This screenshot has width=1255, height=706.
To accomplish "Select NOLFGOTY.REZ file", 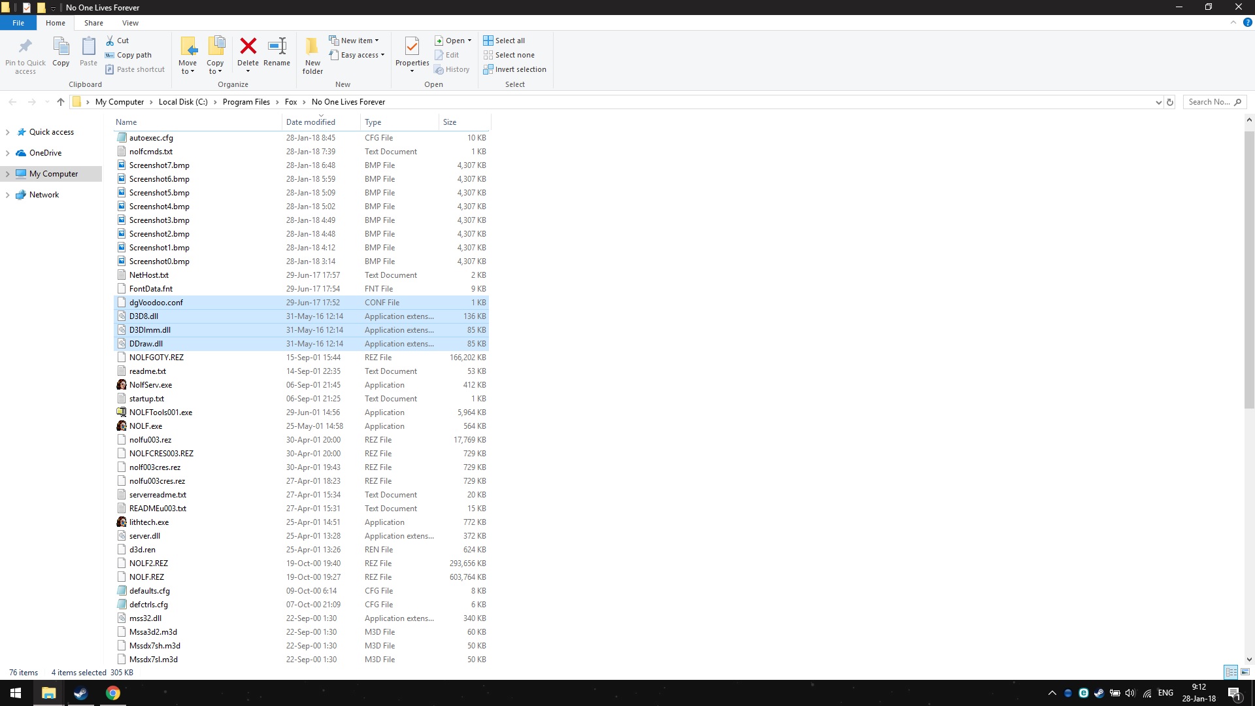I will point(301,358).
